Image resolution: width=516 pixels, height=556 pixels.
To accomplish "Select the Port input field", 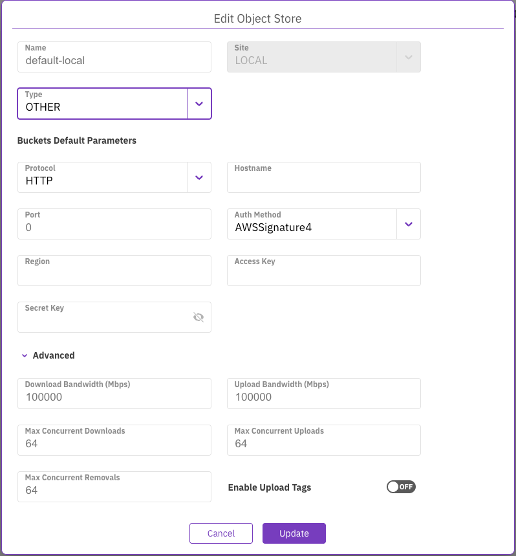I will tap(114, 228).
